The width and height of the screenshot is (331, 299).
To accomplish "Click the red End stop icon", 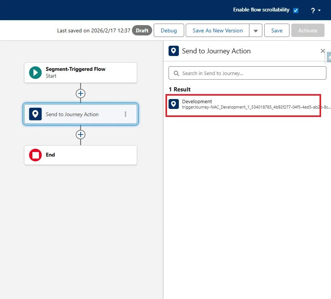I will coord(35,155).
